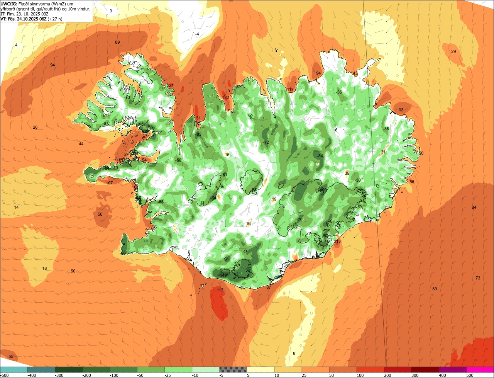Viewport: 494px width, 378px height.
Task: Click the value '3' near the top edge
Action: (x=111, y=11)
